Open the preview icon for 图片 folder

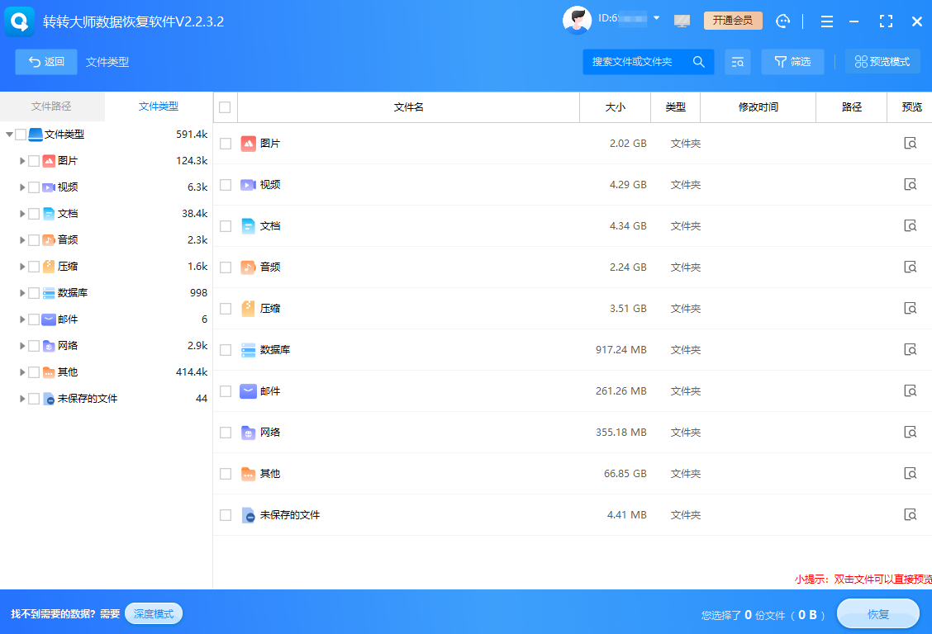911,143
